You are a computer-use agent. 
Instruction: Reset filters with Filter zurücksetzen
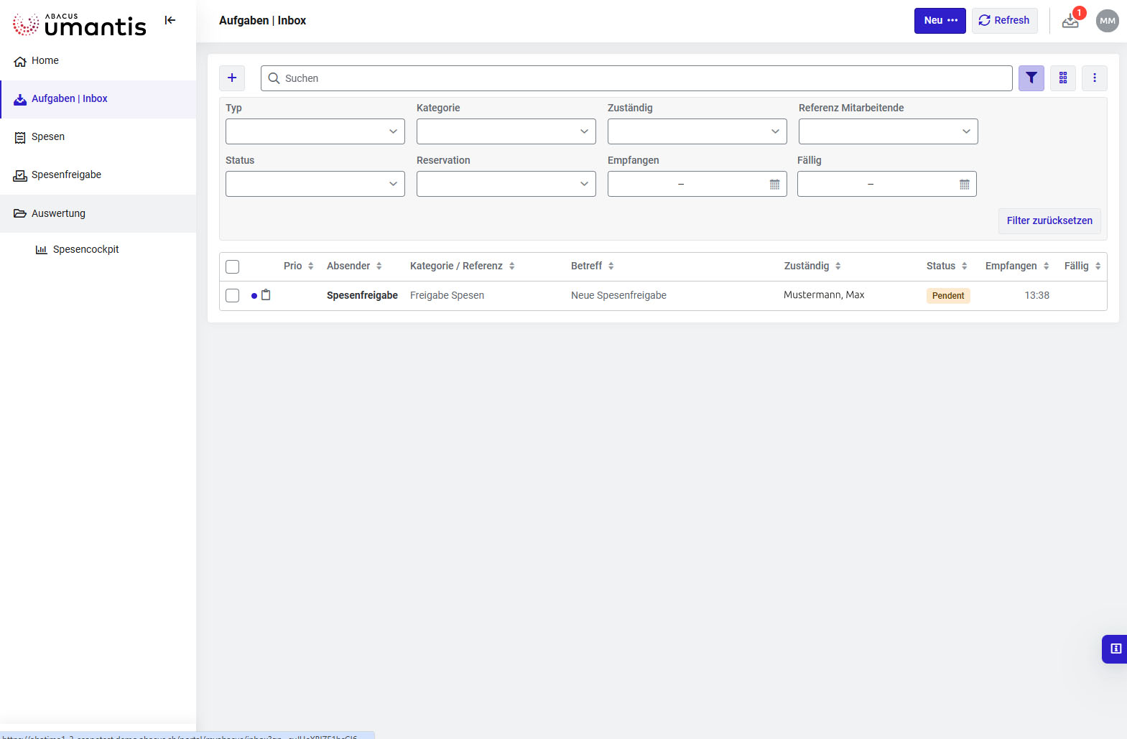(x=1049, y=220)
